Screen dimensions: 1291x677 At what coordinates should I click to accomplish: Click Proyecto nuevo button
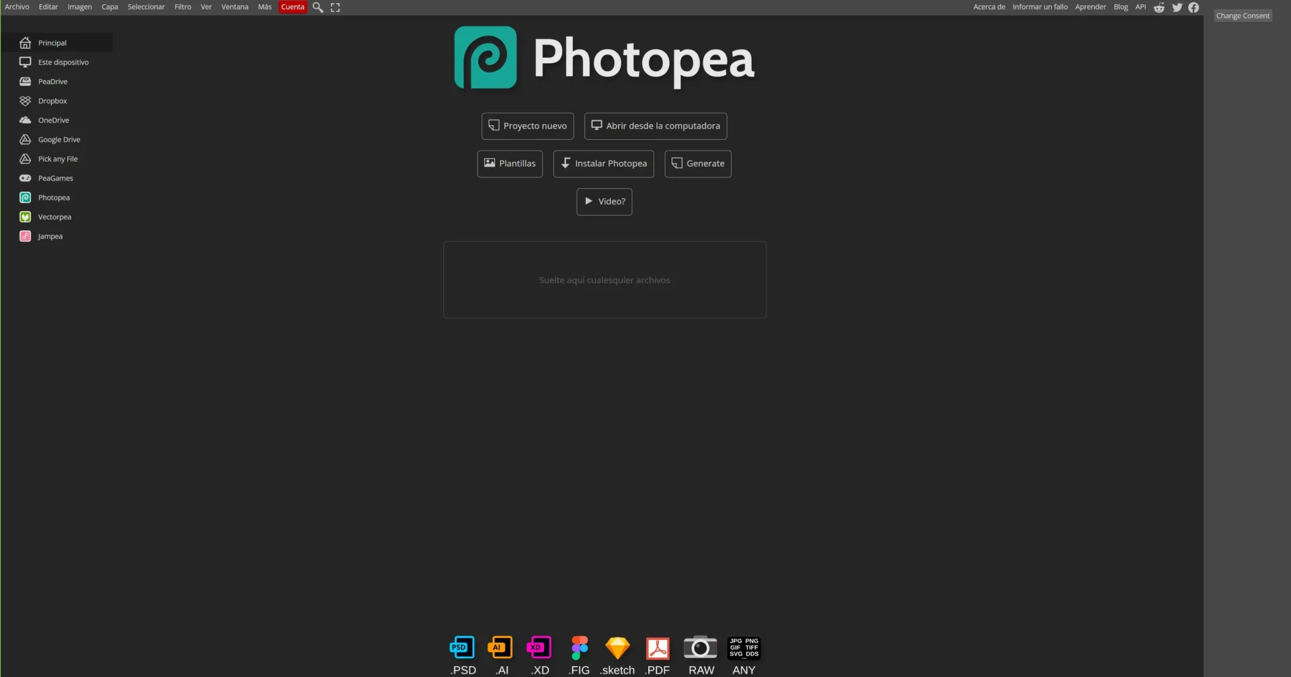(528, 126)
